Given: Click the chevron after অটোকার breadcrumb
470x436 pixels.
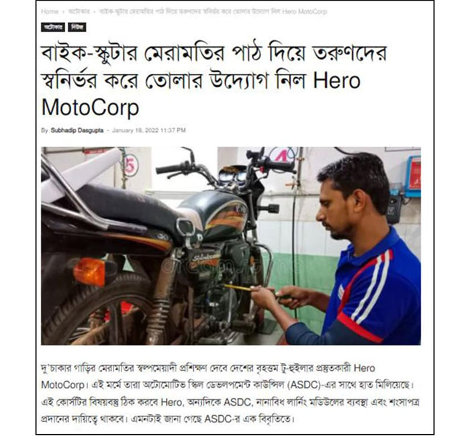Looking at the screenshot, I should click(95, 12).
